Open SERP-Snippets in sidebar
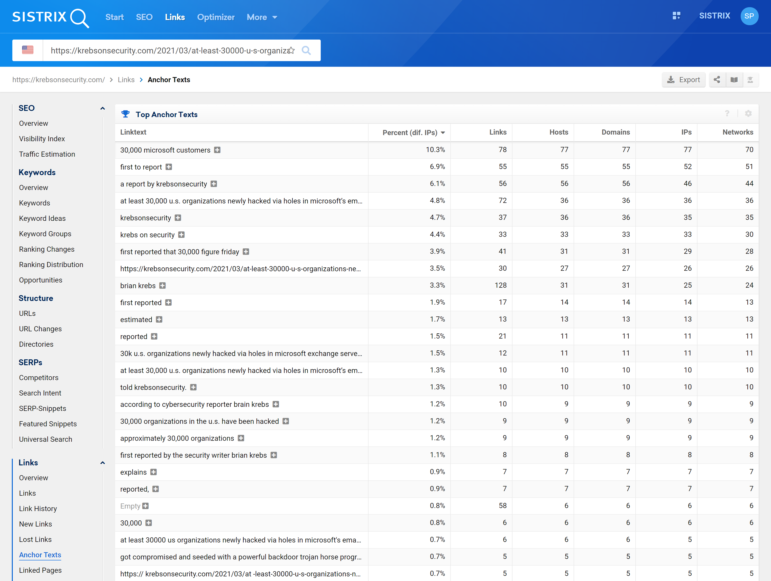Screen dimensions: 771x581 (x=42, y=408)
